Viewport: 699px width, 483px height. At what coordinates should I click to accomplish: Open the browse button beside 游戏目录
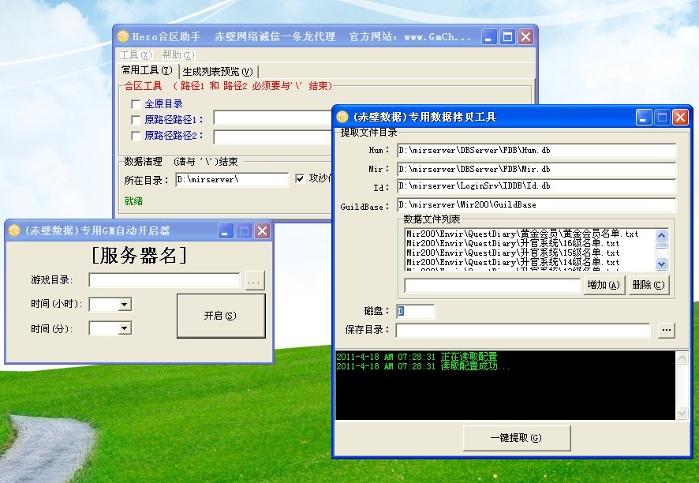tap(254, 280)
